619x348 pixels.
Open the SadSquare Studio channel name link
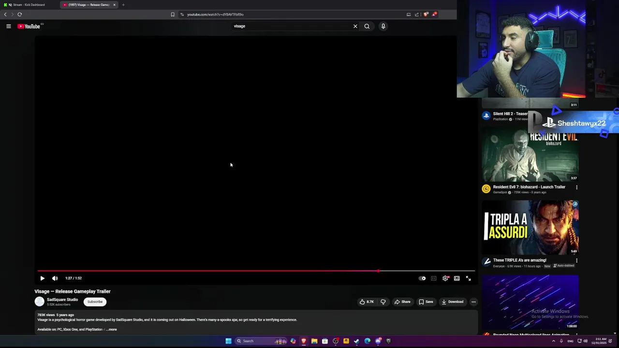click(x=62, y=300)
